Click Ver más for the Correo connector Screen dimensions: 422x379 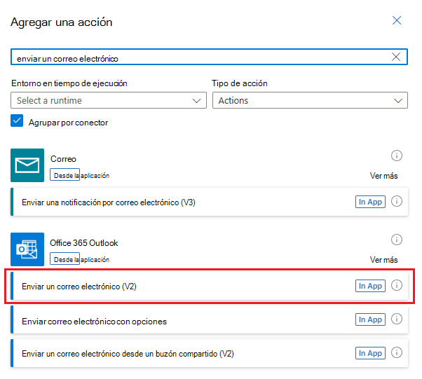tap(383, 176)
